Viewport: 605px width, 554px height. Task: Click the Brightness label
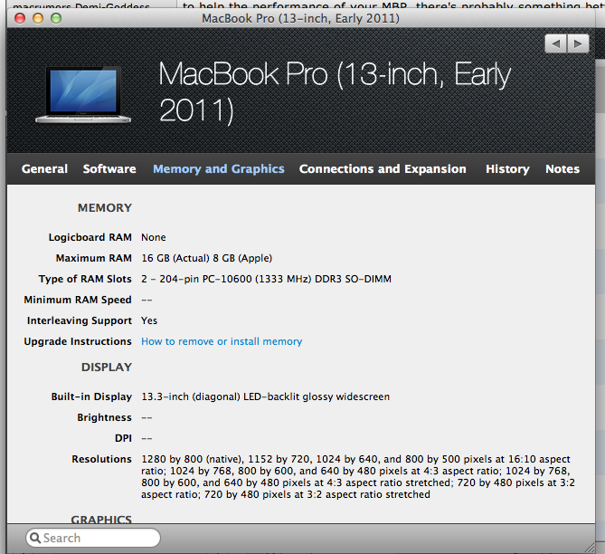tap(104, 417)
